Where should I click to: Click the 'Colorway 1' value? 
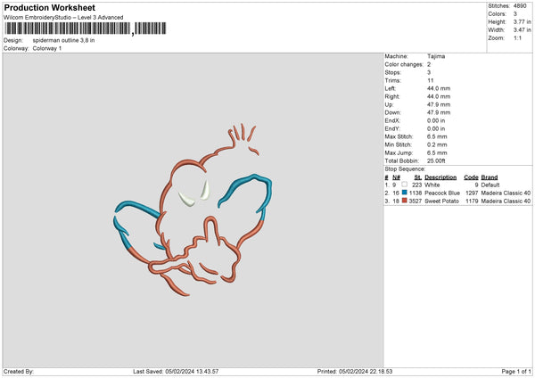[x=47, y=48]
